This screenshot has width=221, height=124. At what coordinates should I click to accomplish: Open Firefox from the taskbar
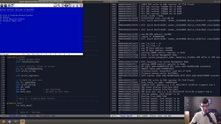[3, 122]
